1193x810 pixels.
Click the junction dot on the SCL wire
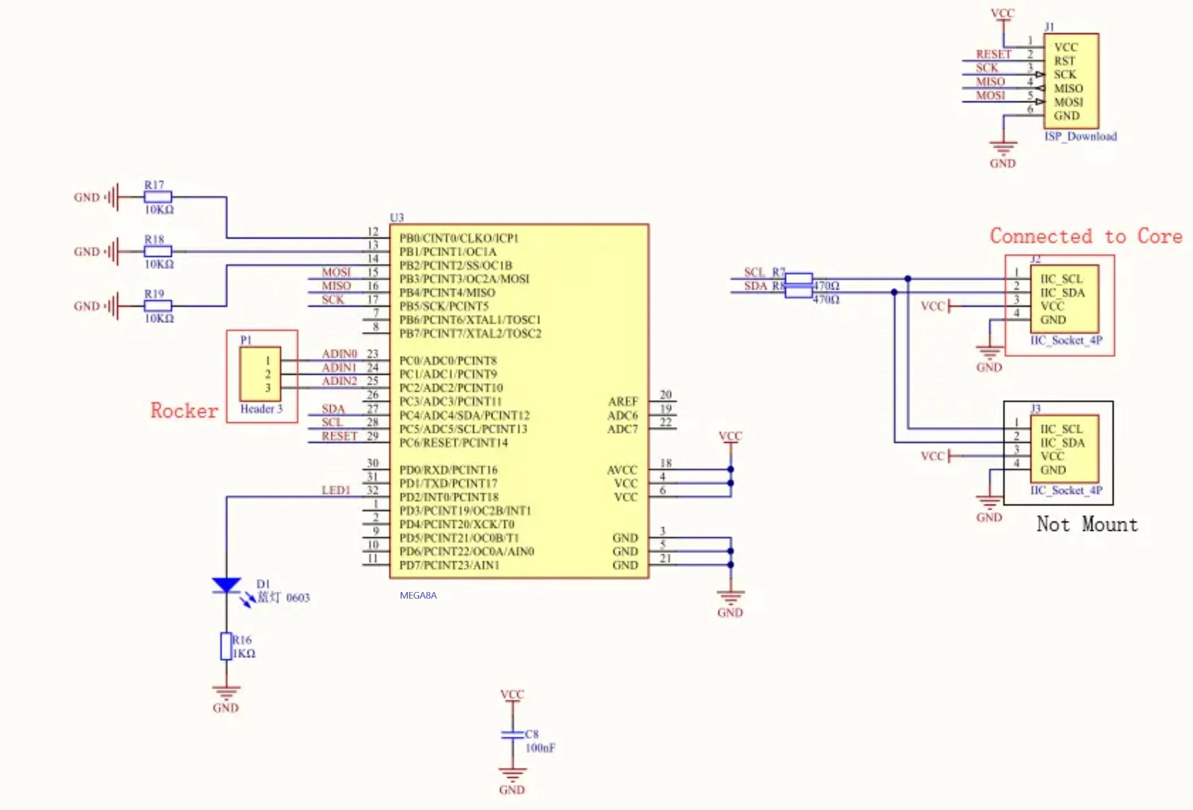(x=908, y=279)
